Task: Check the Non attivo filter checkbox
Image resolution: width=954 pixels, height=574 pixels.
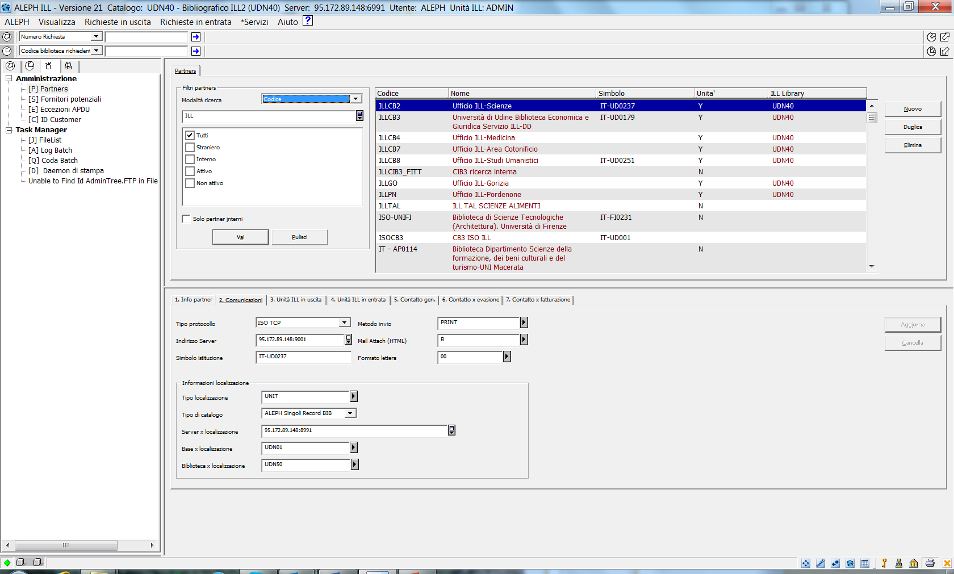Action: (190, 183)
